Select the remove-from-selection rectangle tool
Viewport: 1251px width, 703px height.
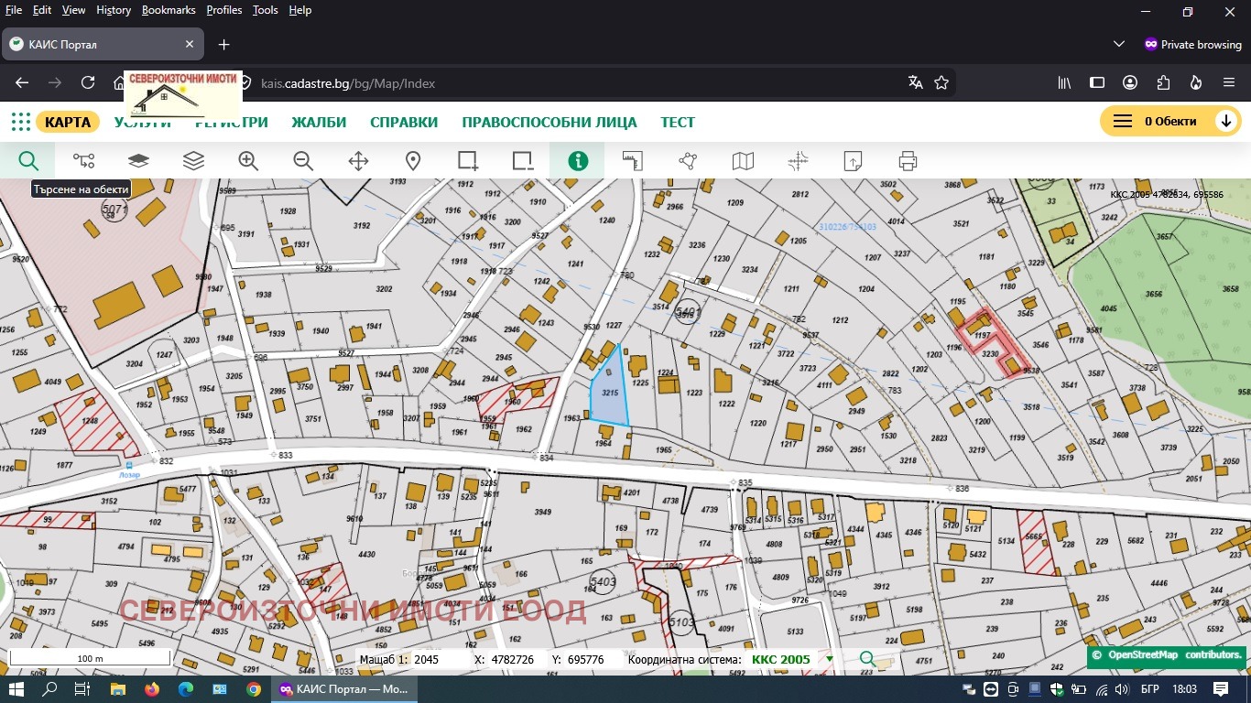523,161
